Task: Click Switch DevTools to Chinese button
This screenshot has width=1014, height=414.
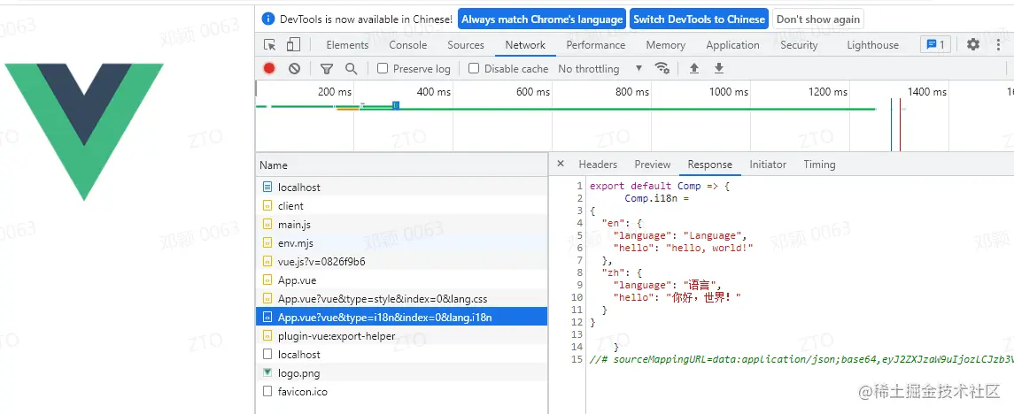Action: [x=699, y=19]
